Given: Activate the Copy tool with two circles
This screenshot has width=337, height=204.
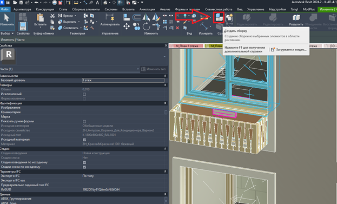Looking at the screenshot, I should 136,27.
